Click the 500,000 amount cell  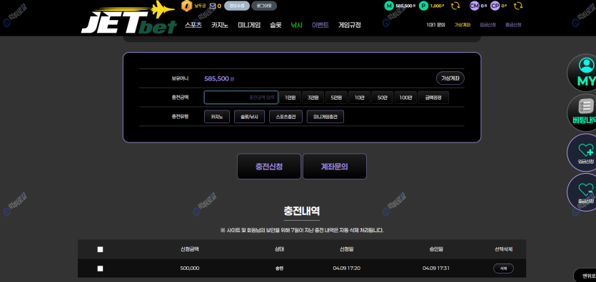[x=190, y=268]
